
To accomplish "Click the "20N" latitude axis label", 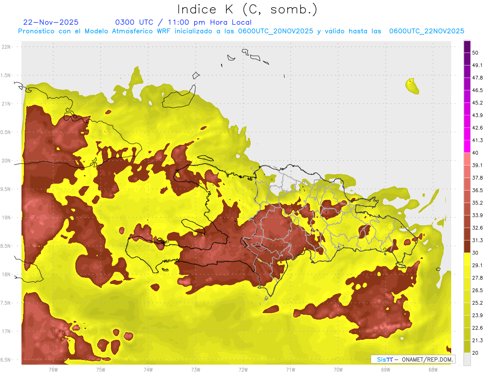I will [x=7, y=161].
